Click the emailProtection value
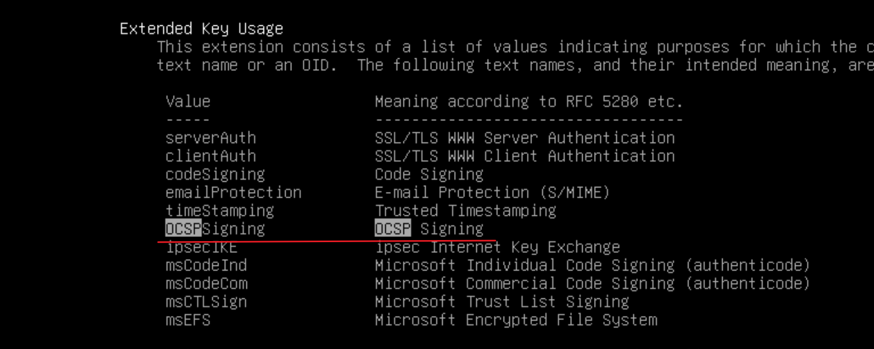 [x=233, y=193]
